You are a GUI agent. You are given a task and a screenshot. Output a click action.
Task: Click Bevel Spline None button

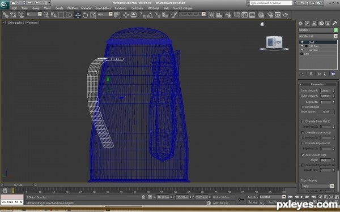coord(326,112)
